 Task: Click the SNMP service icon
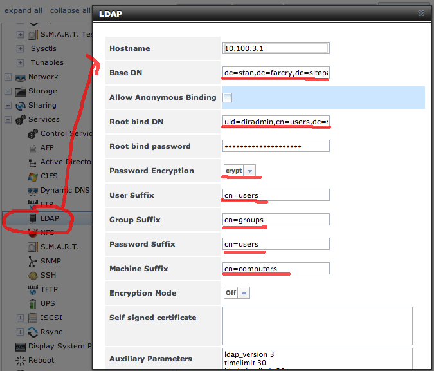(x=33, y=261)
